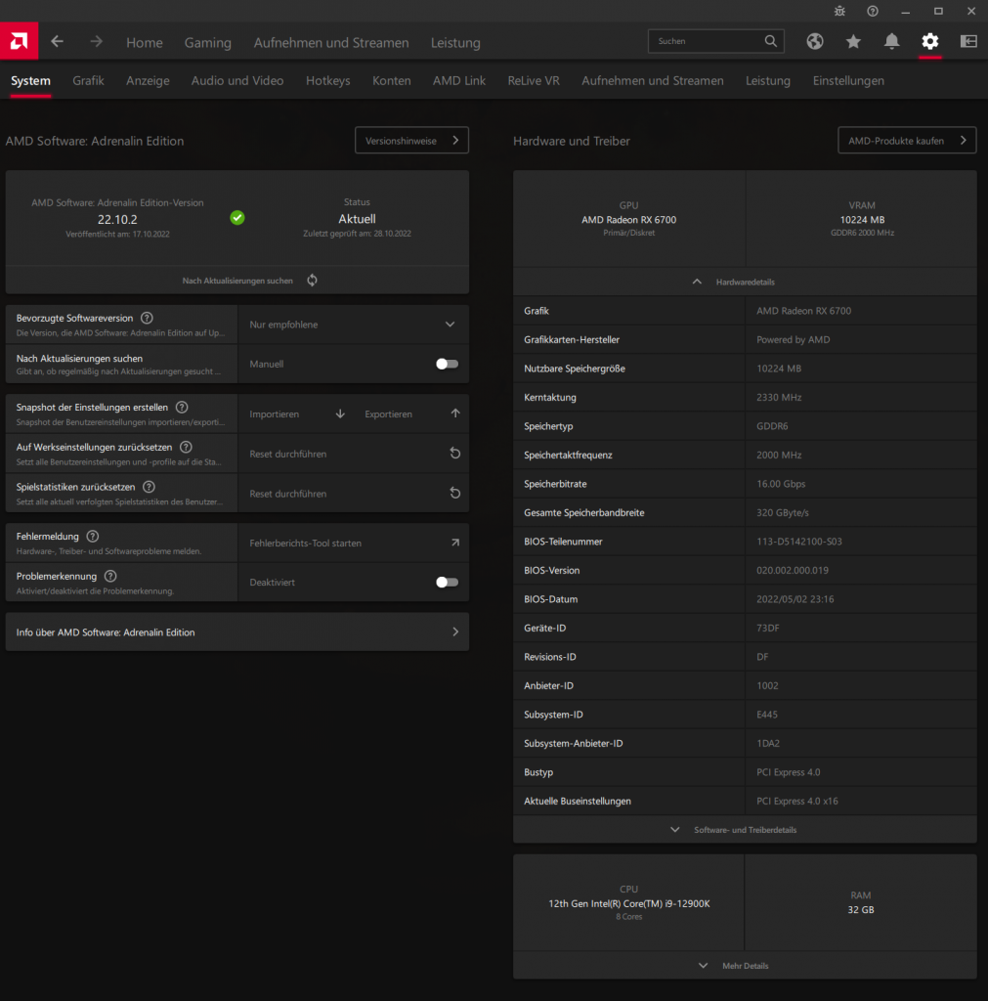Click the BIOS-Version value 020.002.000.019
This screenshot has width=988, height=1001.
[792, 570]
